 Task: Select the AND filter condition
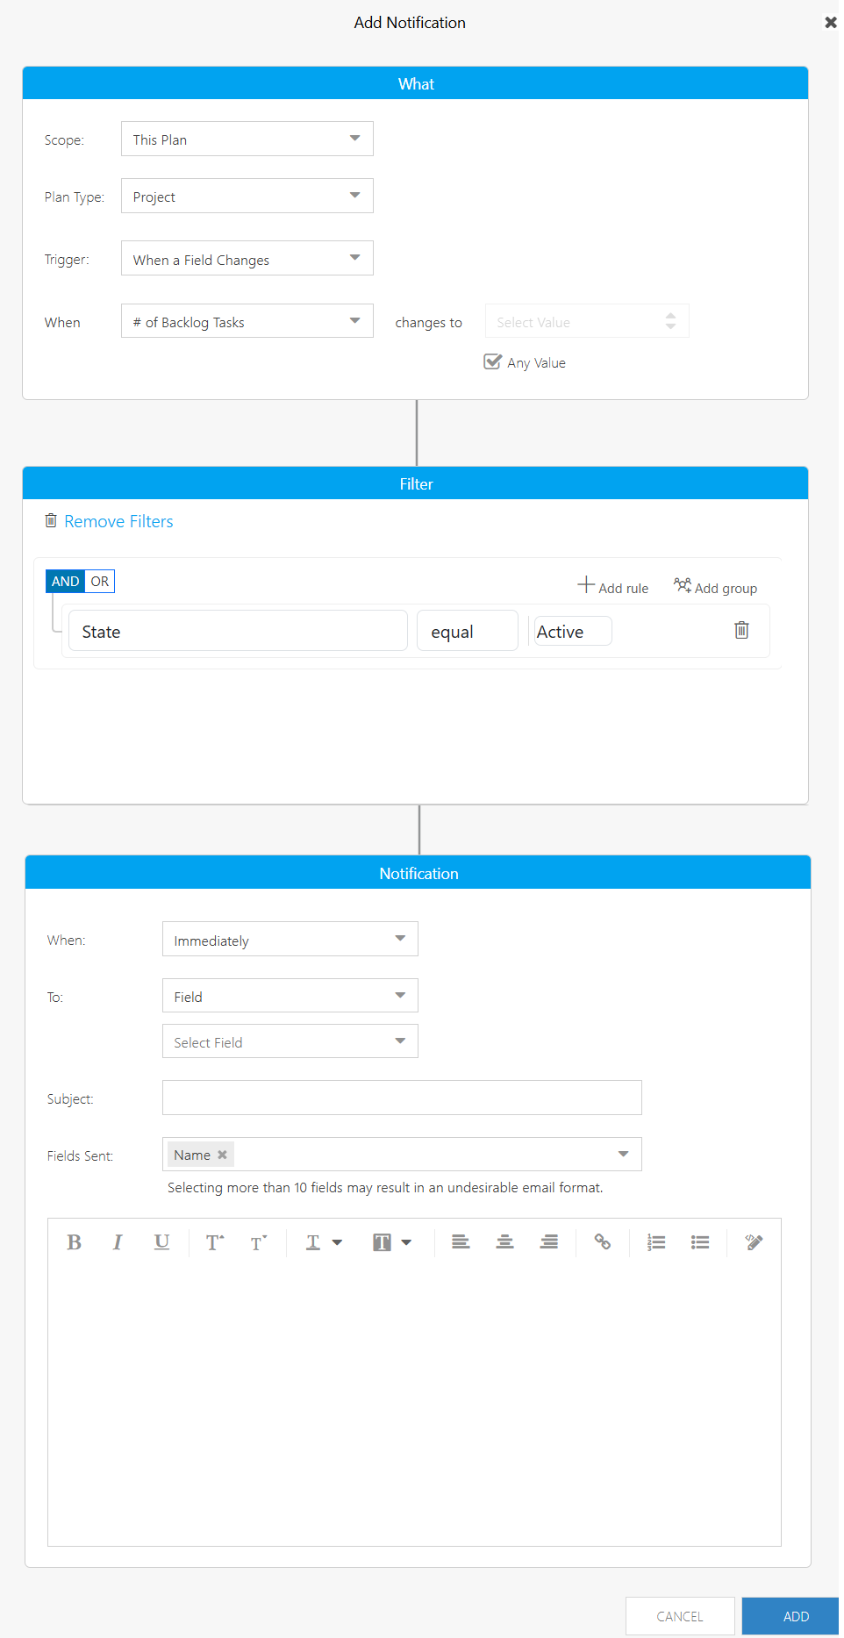click(x=65, y=581)
